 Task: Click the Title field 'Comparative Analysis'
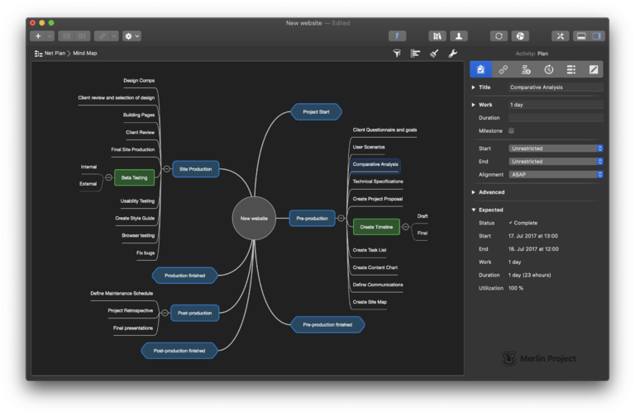click(x=556, y=87)
